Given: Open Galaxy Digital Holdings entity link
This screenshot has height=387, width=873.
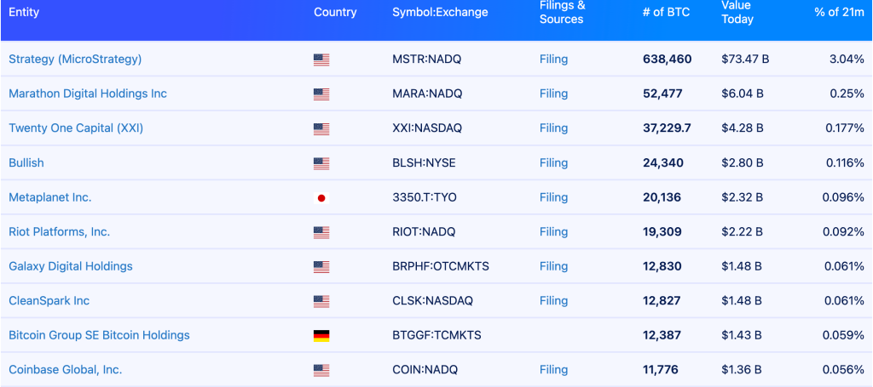Looking at the screenshot, I should [71, 266].
